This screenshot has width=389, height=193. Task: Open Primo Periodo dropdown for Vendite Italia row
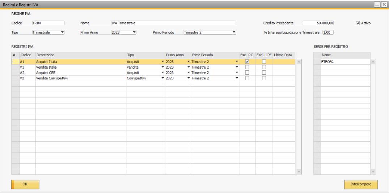(x=237, y=67)
